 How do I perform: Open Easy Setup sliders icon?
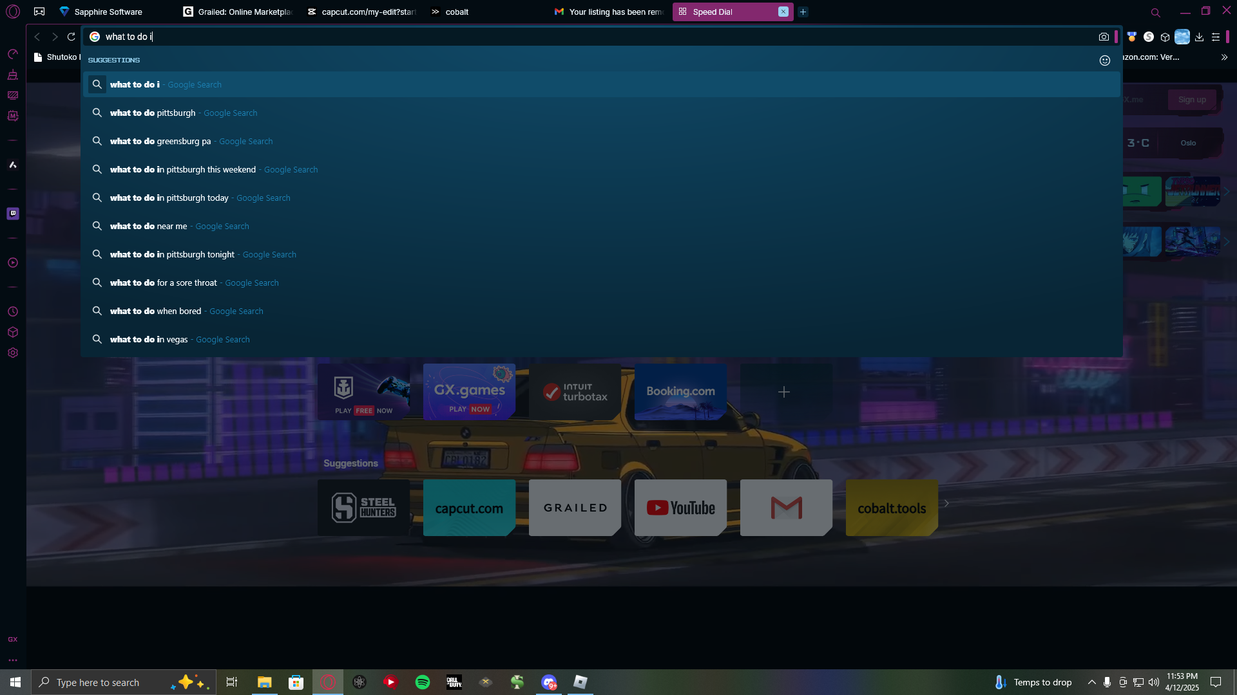click(1216, 37)
